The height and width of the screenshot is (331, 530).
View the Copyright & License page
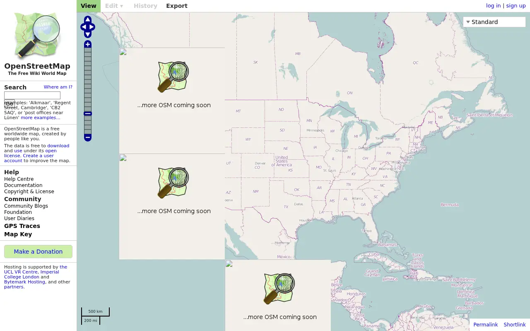coord(29,192)
